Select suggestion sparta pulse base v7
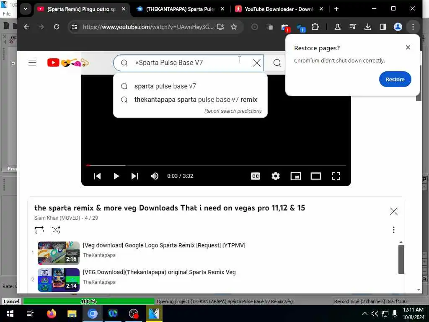The width and height of the screenshot is (429, 322). (x=191, y=86)
